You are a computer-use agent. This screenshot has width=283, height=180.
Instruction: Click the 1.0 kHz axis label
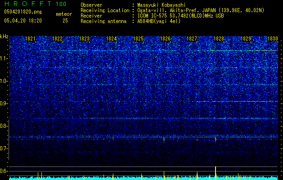[4, 81]
